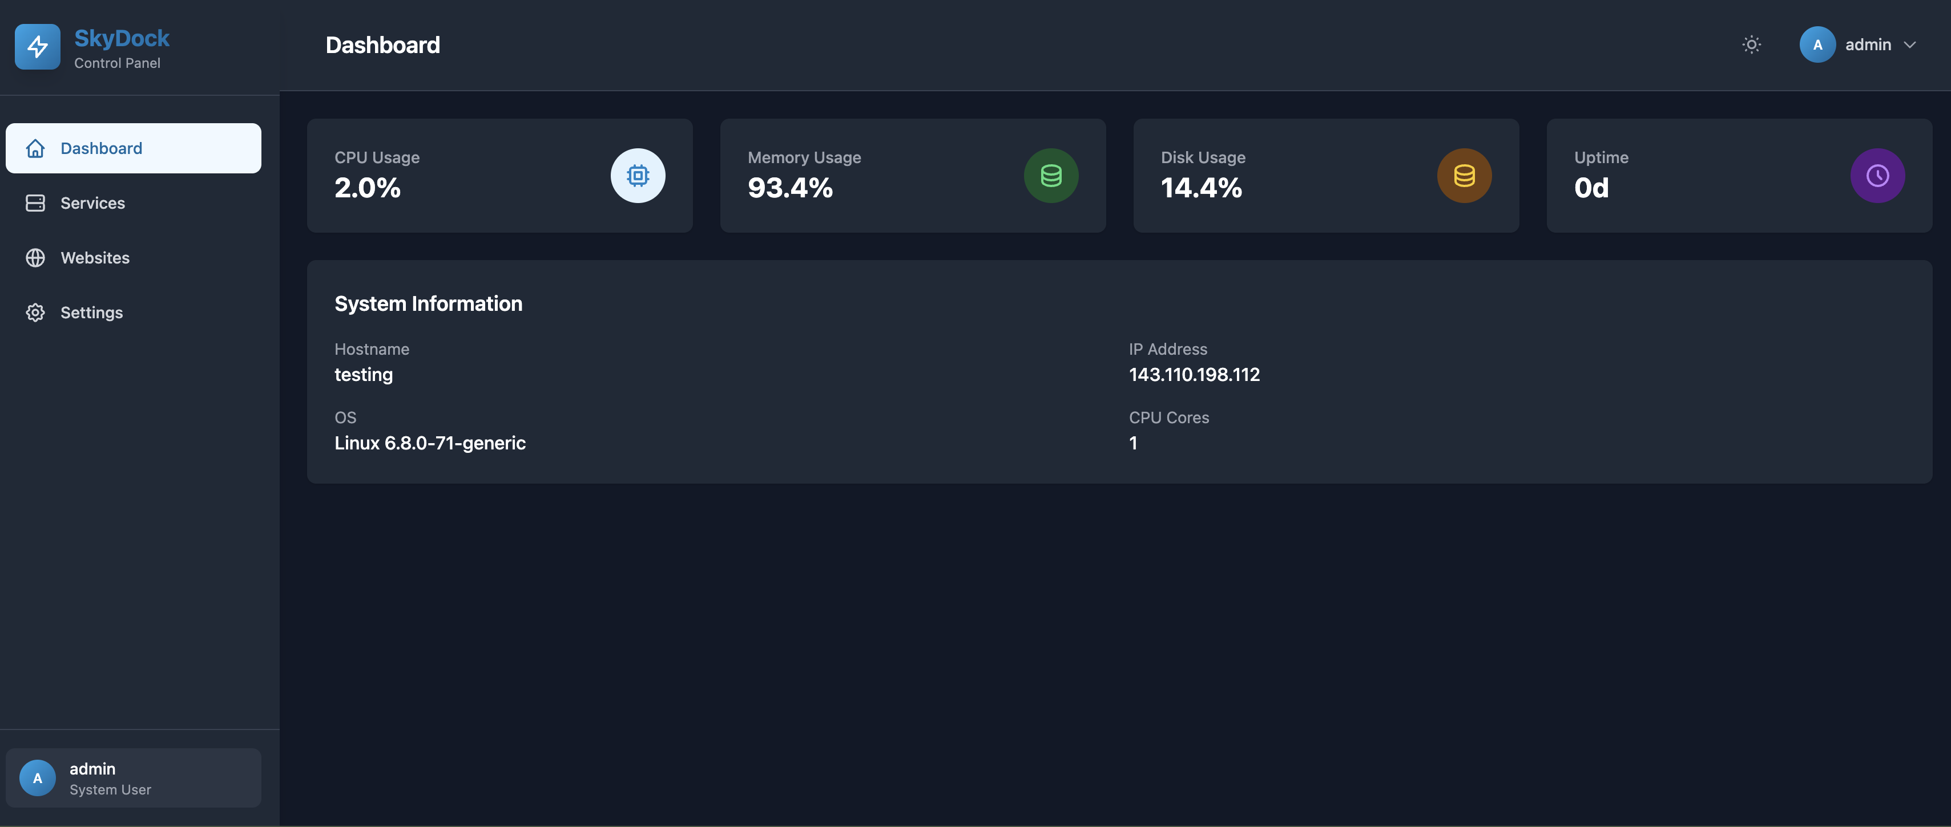Click the SkyDock lightning bolt logo
This screenshot has width=1951, height=827.
click(37, 47)
